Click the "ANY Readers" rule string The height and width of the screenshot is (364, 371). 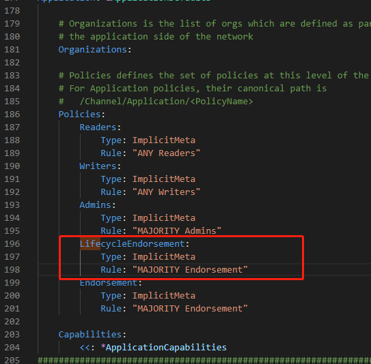coord(166,153)
